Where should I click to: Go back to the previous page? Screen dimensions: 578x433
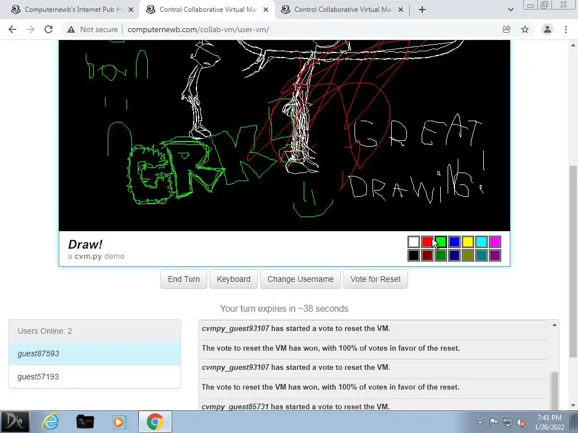click(12, 29)
